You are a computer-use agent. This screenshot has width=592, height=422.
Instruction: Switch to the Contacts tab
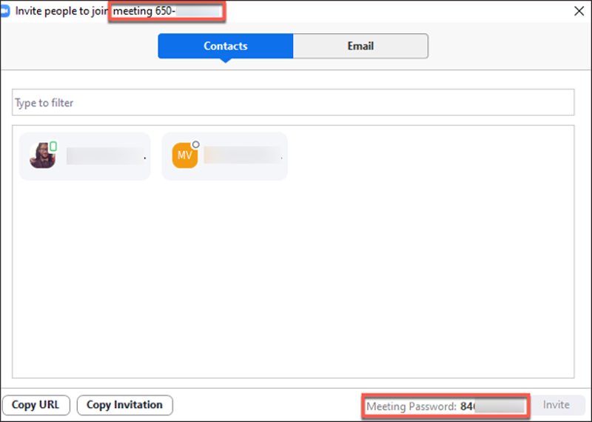coord(226,46)
